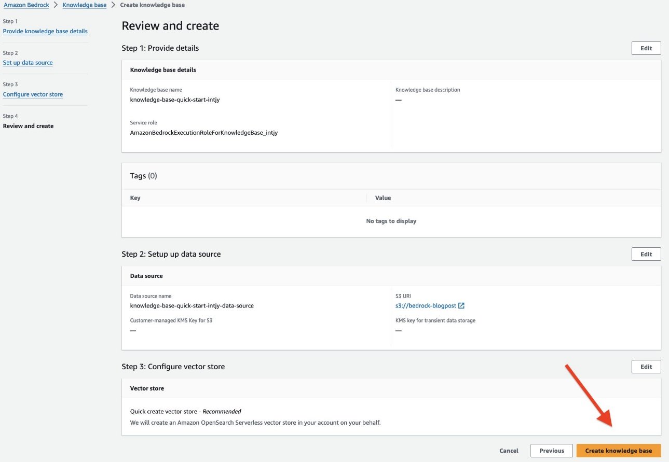This screenshot has width=669, height=462.
Task: Open the s3://bedrock-blogpost URI link
Action: (x=426, y=306)
